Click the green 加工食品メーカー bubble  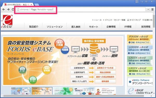click(33, 80)
